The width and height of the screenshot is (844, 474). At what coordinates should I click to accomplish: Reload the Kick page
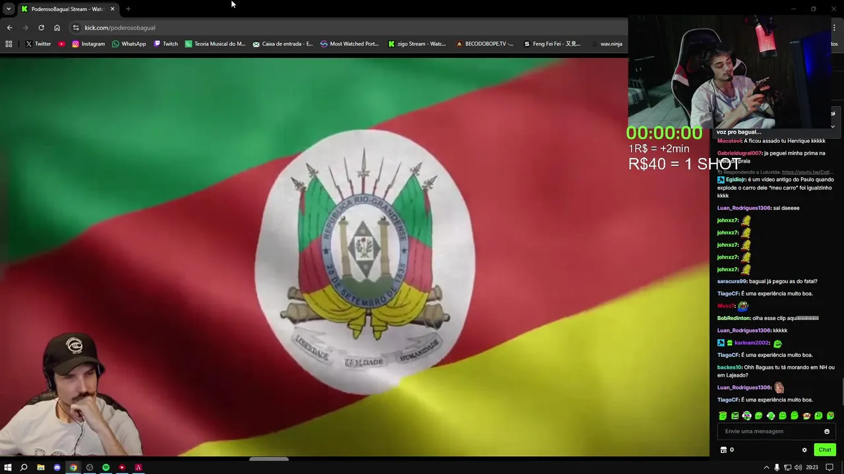[x=41, y=28]
